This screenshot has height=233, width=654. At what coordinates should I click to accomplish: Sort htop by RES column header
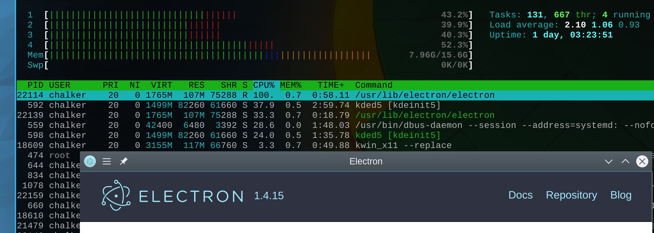(x=196, y=85)
